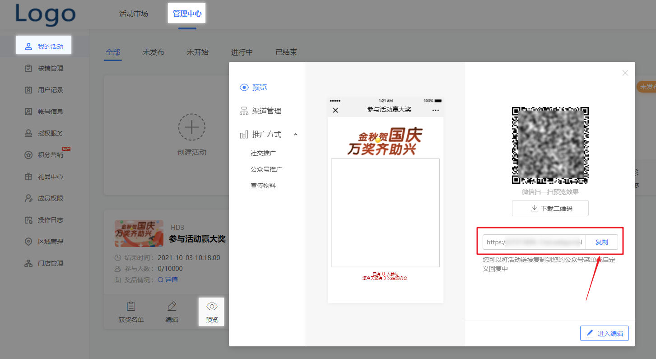The image size is (656, 359).
Task: Click the 核销管理 sidebar icon
Action: pyautogui.click(x=28, y=68)
